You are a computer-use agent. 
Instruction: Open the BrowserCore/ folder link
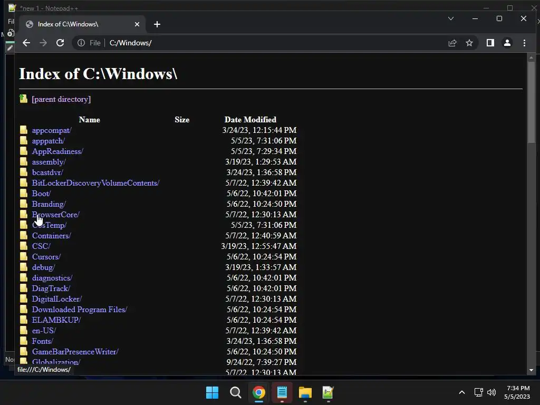pyautogui.click(x=55, y=215)
